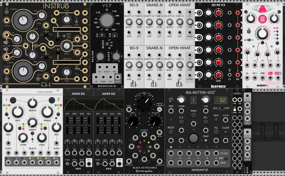Click the PHASE CV jack on Black Octasource
The height and width of the screenshot is (176, 285).
pos(160,161)
